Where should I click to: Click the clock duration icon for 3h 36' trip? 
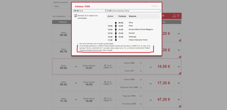click(105, 65)
